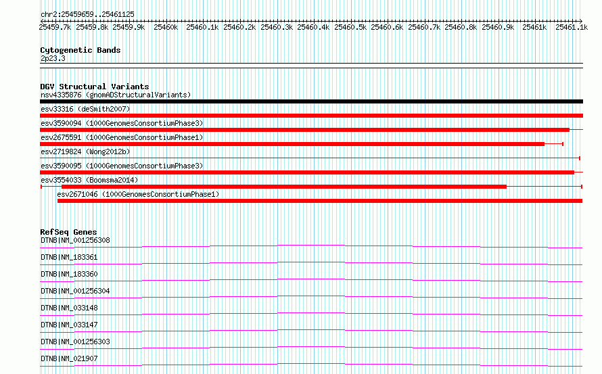Image resolution: width=602 pixels, height=374 pixels.
Task: Click the esv3590095 variant label
Action: click(122, 166)
